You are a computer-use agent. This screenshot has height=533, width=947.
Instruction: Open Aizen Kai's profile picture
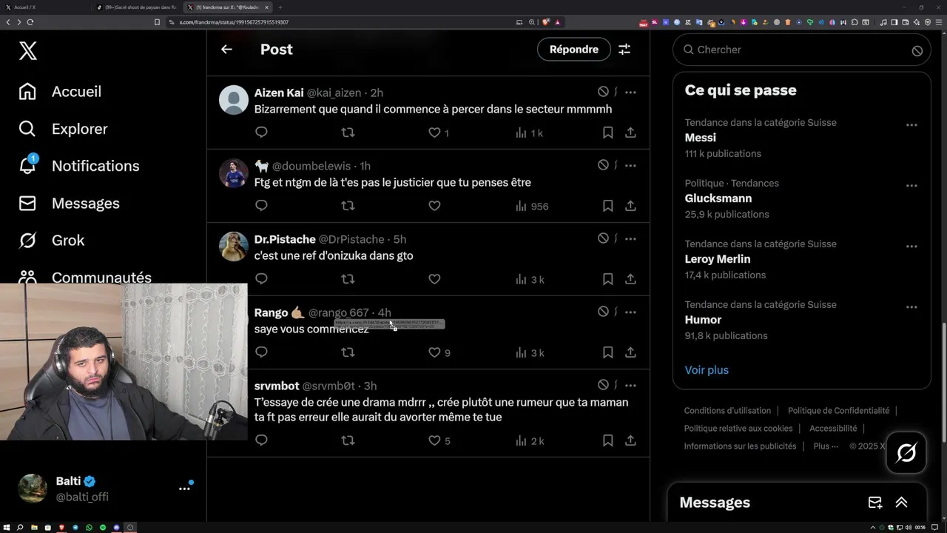pos(234,100)
